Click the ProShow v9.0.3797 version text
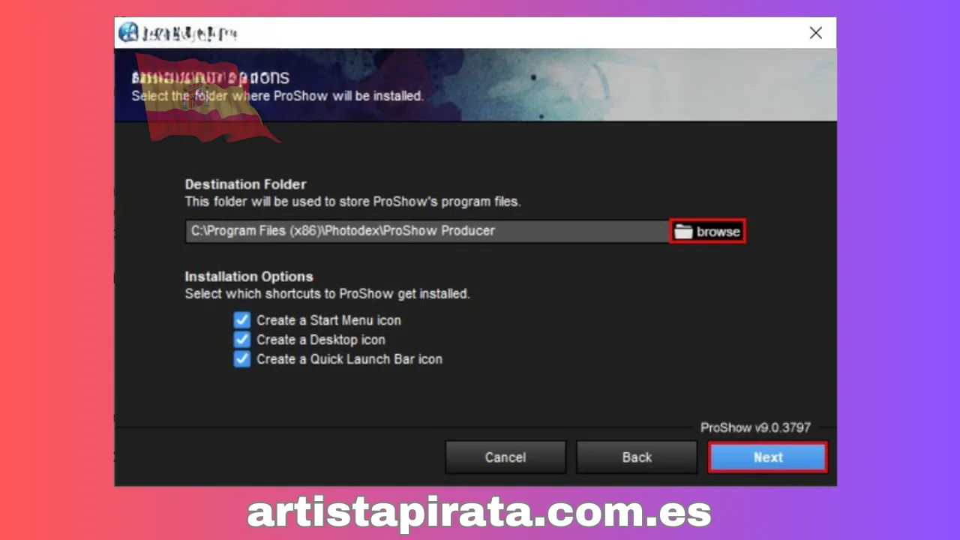Viewport: 960px width, 540px height. (x=755, y=427)
